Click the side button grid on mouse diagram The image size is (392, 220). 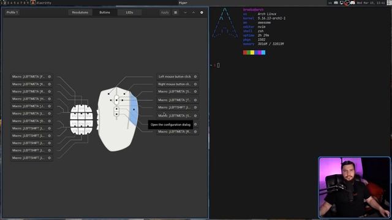click(x=81, y=120)
